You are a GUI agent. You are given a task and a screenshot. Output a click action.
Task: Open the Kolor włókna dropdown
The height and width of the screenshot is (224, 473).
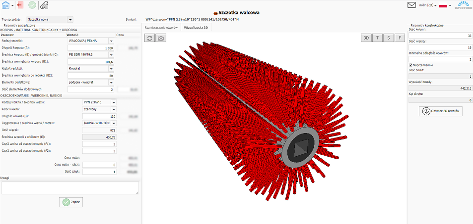[x=114, y=109]
